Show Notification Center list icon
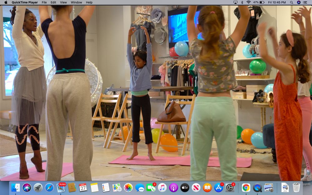The width and height of the screenshot is (312, 195). tap(306, 2)
